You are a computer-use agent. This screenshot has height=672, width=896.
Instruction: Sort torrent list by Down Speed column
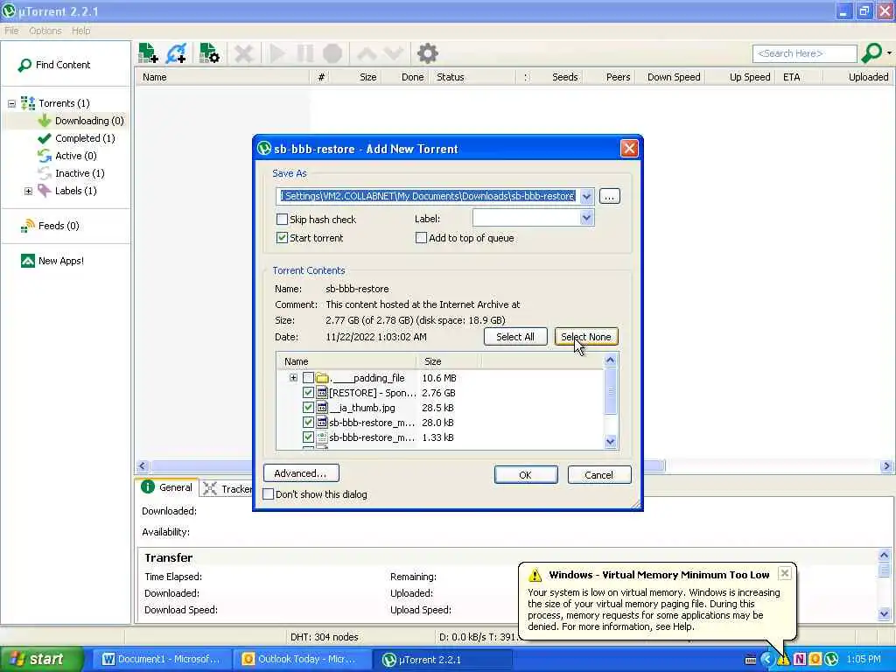(x=674, y=77)
